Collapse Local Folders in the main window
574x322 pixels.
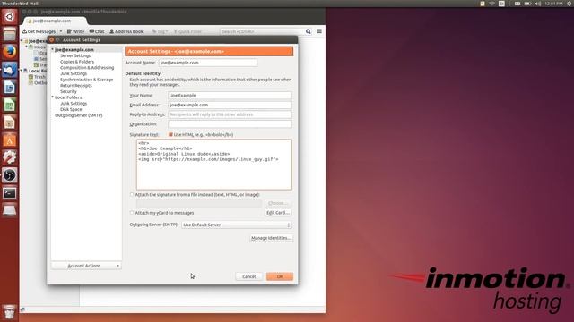[x=22, y=71]
